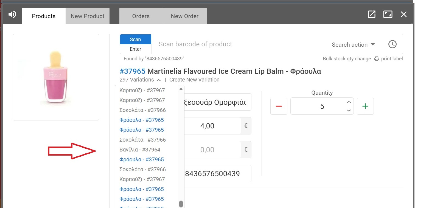Open Bulk stock qty change
This screenshot has width=429, height=208.
tap(347, 59)
